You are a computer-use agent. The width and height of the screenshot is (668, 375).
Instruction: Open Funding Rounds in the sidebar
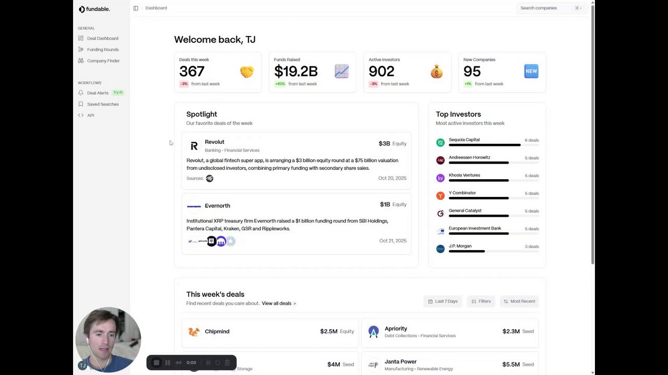(102, 49)
